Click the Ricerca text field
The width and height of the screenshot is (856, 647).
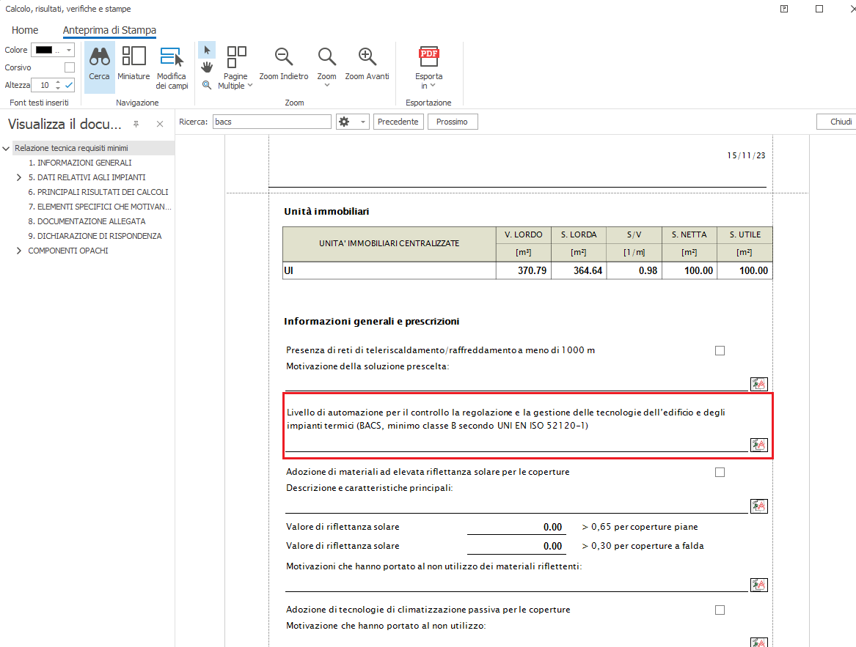click(x=271, y=122)
